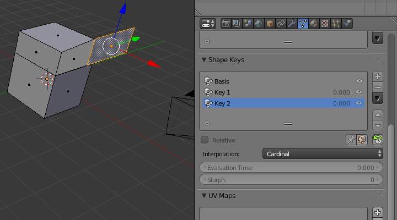Viewport: 397px width, 220px height.
Task: Open Shape Key Specials dropdown menu
Action: [x=378, y=98]
